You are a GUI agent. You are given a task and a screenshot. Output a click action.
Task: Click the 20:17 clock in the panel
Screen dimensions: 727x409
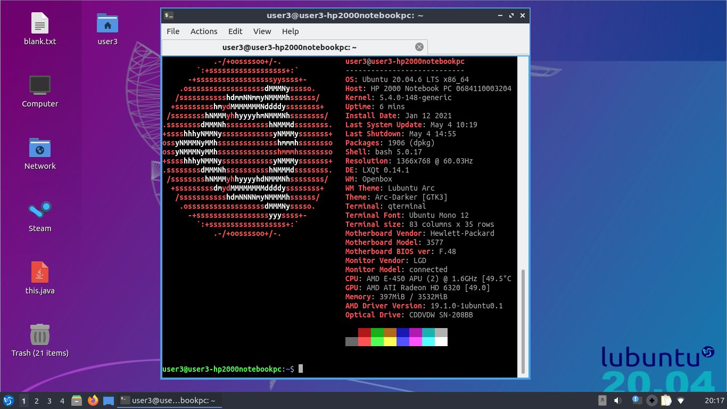pyautogui.click(x=714, y=400)
